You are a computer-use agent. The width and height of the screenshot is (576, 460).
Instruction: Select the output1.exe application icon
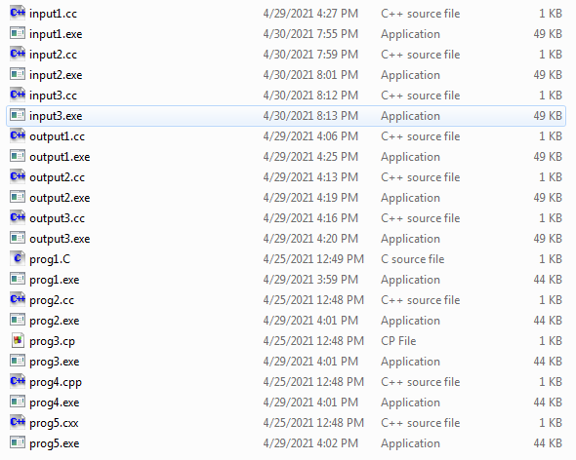[x=18, y=156]
